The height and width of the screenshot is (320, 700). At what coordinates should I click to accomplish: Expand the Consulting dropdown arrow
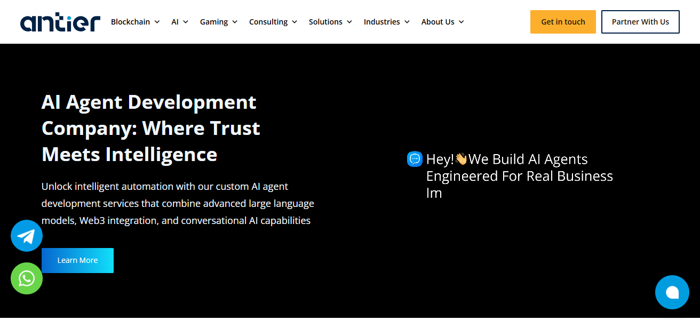pyautogui.click(x=295, y=22)
